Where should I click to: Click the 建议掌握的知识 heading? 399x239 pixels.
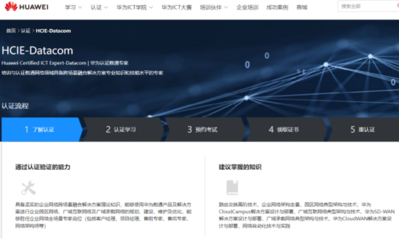240,167
